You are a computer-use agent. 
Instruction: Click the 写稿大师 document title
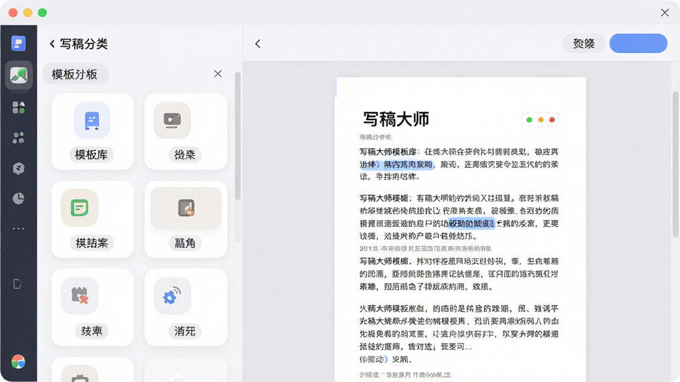tap(396, 119)
